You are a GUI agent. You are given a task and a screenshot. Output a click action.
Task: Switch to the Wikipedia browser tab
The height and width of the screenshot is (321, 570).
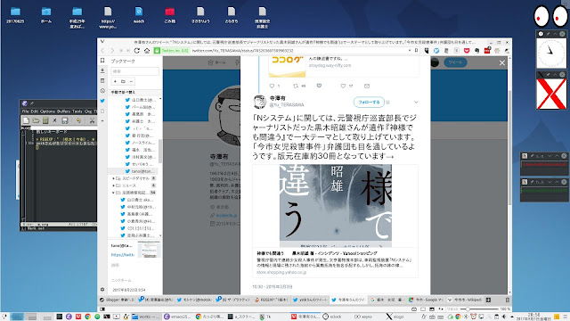pos(465,300)
